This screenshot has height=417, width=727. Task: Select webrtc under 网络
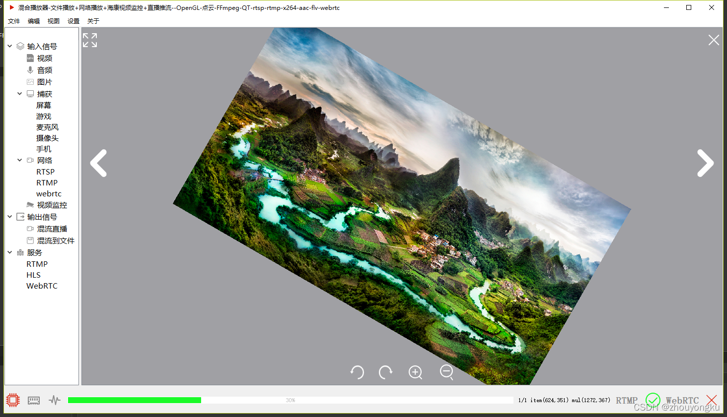[49, 193]
